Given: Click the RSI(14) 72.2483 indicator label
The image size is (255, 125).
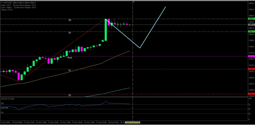Looking at the screenshot, I should [7, 99].
